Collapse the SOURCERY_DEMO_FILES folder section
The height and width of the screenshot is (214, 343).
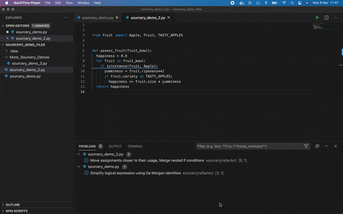click(3, 45)
